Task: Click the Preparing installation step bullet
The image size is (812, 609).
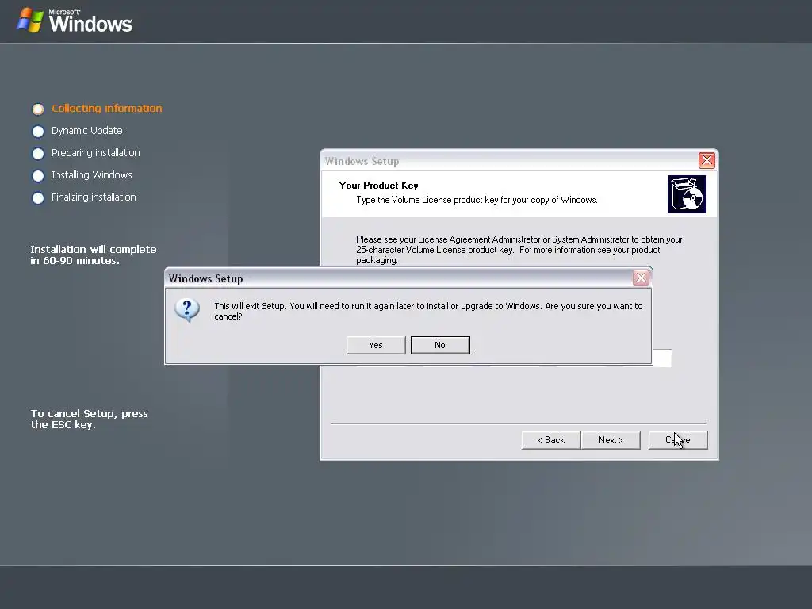Action: [38, 154]
